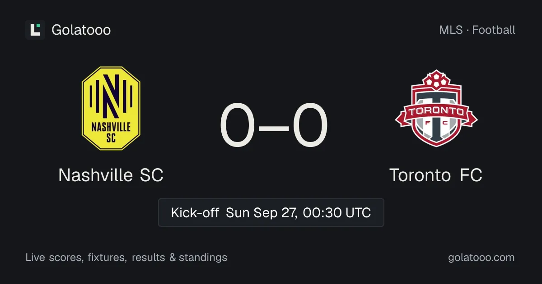Click the FC letters inside Toronto crest
542x284 pixels.
(436, 123)
